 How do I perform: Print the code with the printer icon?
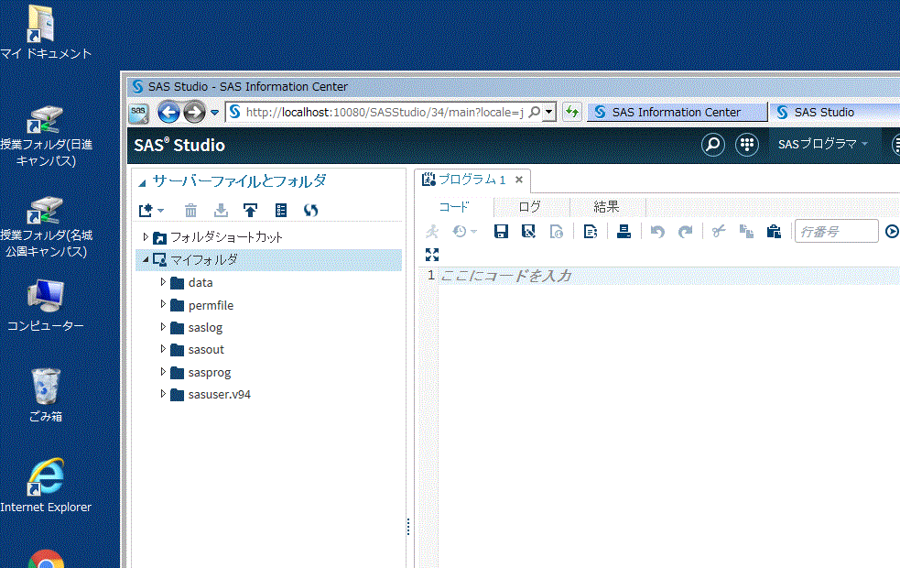point(623,232)
